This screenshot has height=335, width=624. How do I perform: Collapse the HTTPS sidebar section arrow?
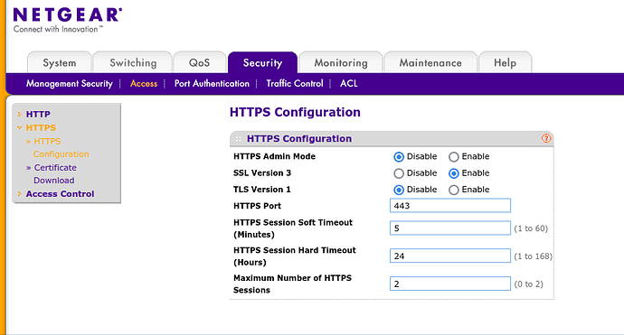[19, 127]
